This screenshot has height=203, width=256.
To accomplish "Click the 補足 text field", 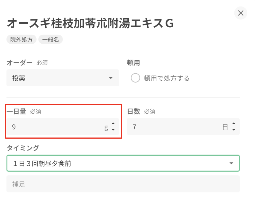I will [123, 184].
